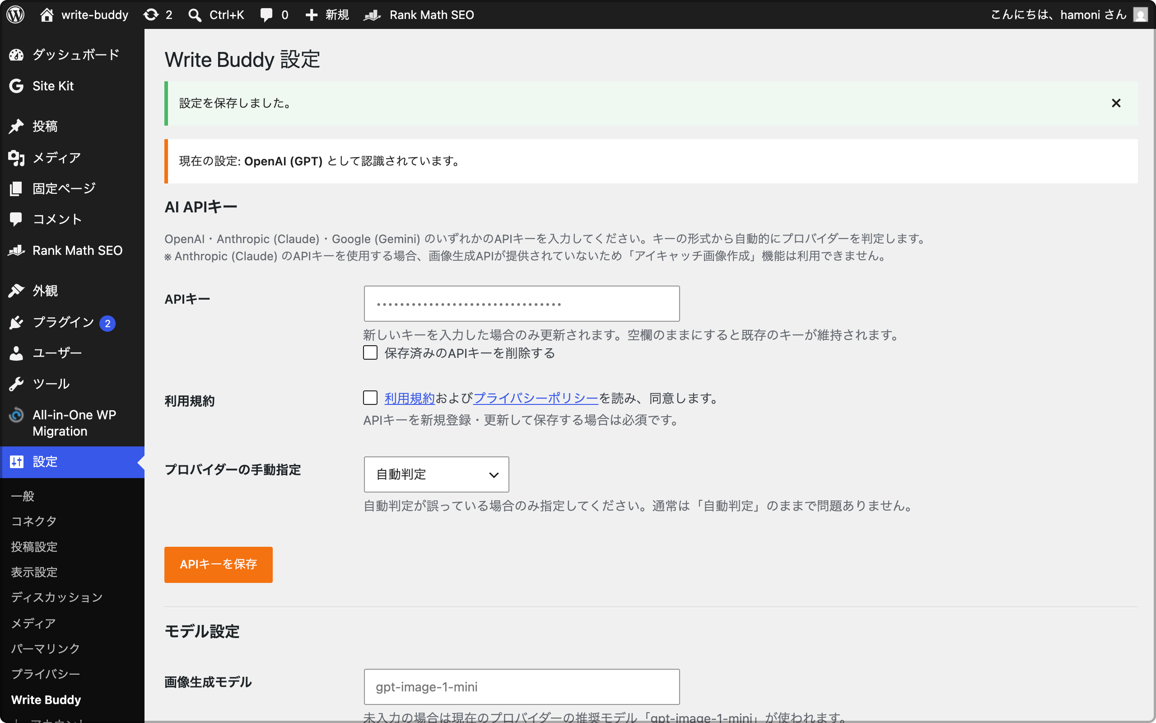
Task: Focus the APIキー password field
Action: 522,304
